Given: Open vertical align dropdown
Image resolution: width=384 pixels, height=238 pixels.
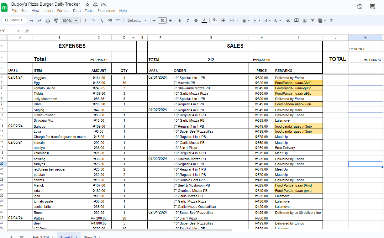Looking at the screenshot, I should pos(256,21).
